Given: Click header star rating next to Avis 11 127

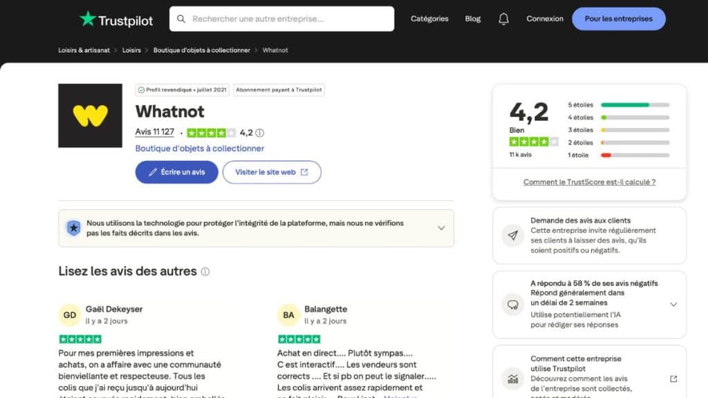Looking at the screenshot, I should tap(212, 133).
